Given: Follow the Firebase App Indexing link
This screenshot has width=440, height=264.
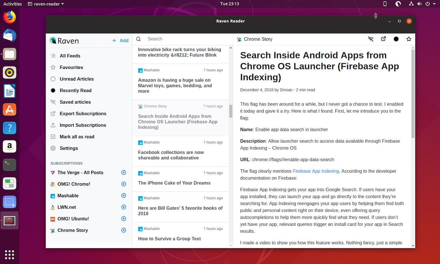Looking at the screenshot, I should 316,171.
